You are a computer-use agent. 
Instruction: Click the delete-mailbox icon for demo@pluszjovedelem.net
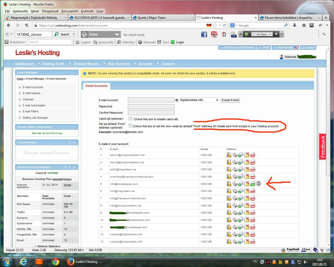[x=247, y=162]
